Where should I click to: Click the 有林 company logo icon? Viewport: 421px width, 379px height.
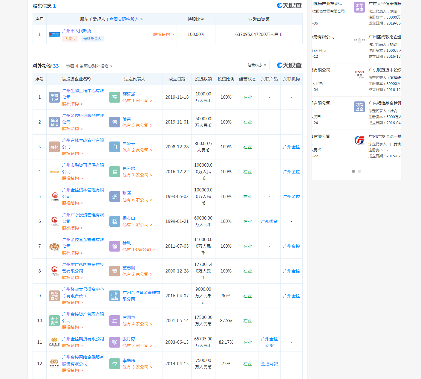click(x=54, y=147)
